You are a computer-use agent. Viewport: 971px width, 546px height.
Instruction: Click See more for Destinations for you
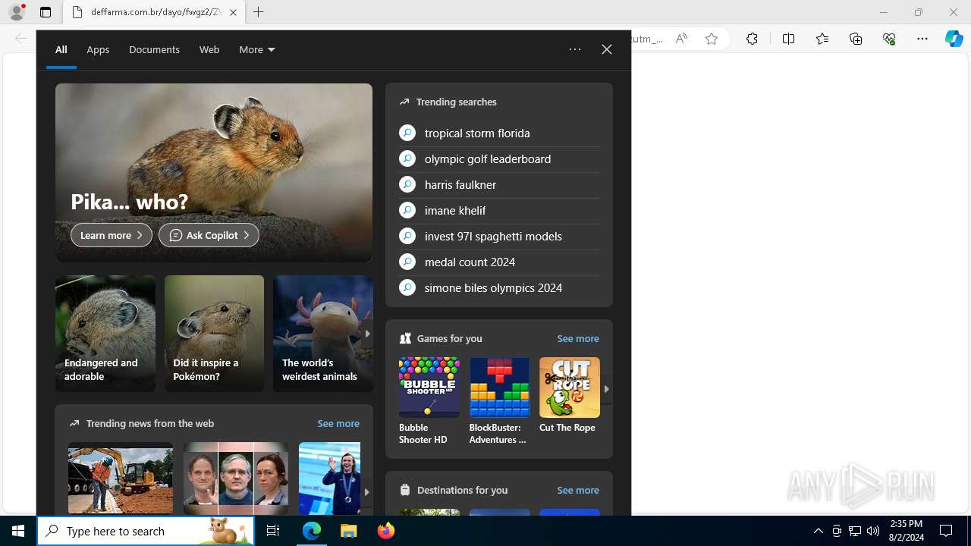click(578, 490)
